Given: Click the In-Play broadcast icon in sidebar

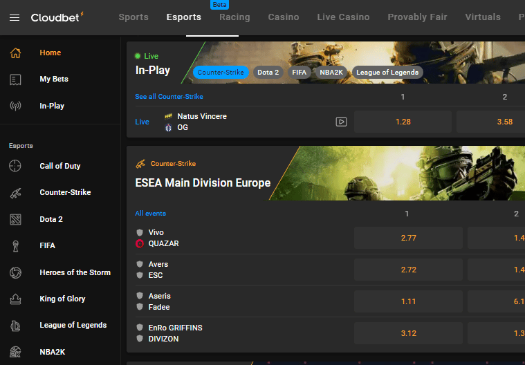Looking at the screenshot, I should tap(16, 106).
